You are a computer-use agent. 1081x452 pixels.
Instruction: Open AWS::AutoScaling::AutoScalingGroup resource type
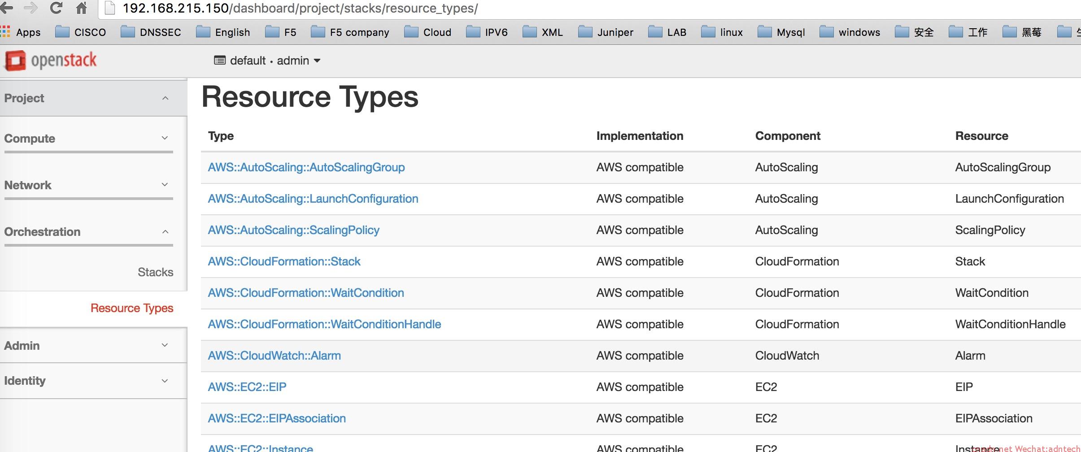click(306, 167)
